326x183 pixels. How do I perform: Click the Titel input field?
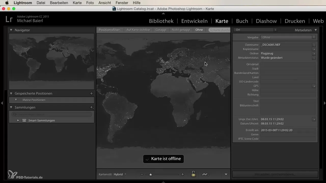[288, 101]
